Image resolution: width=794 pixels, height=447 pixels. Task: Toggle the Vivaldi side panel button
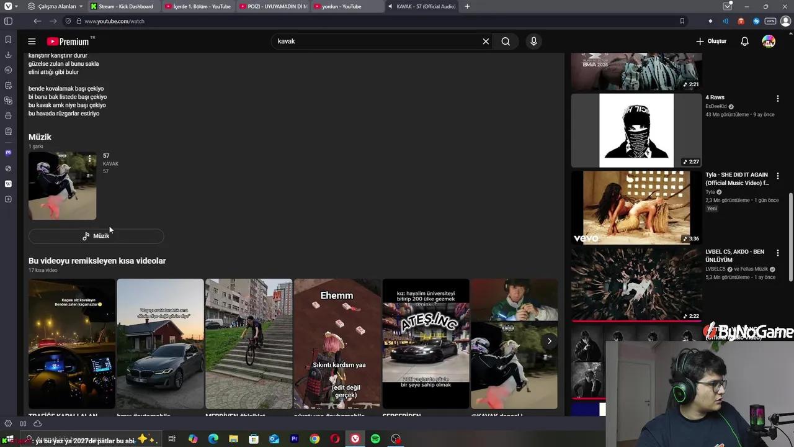[x=8, y=21]
